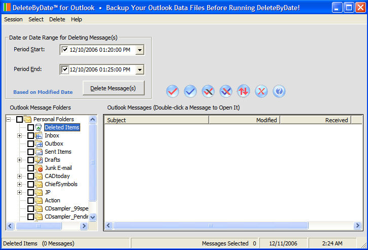Expand the ChiefSymbols folder node
Screen dimensions: 368x250
[x=20, y=185]
